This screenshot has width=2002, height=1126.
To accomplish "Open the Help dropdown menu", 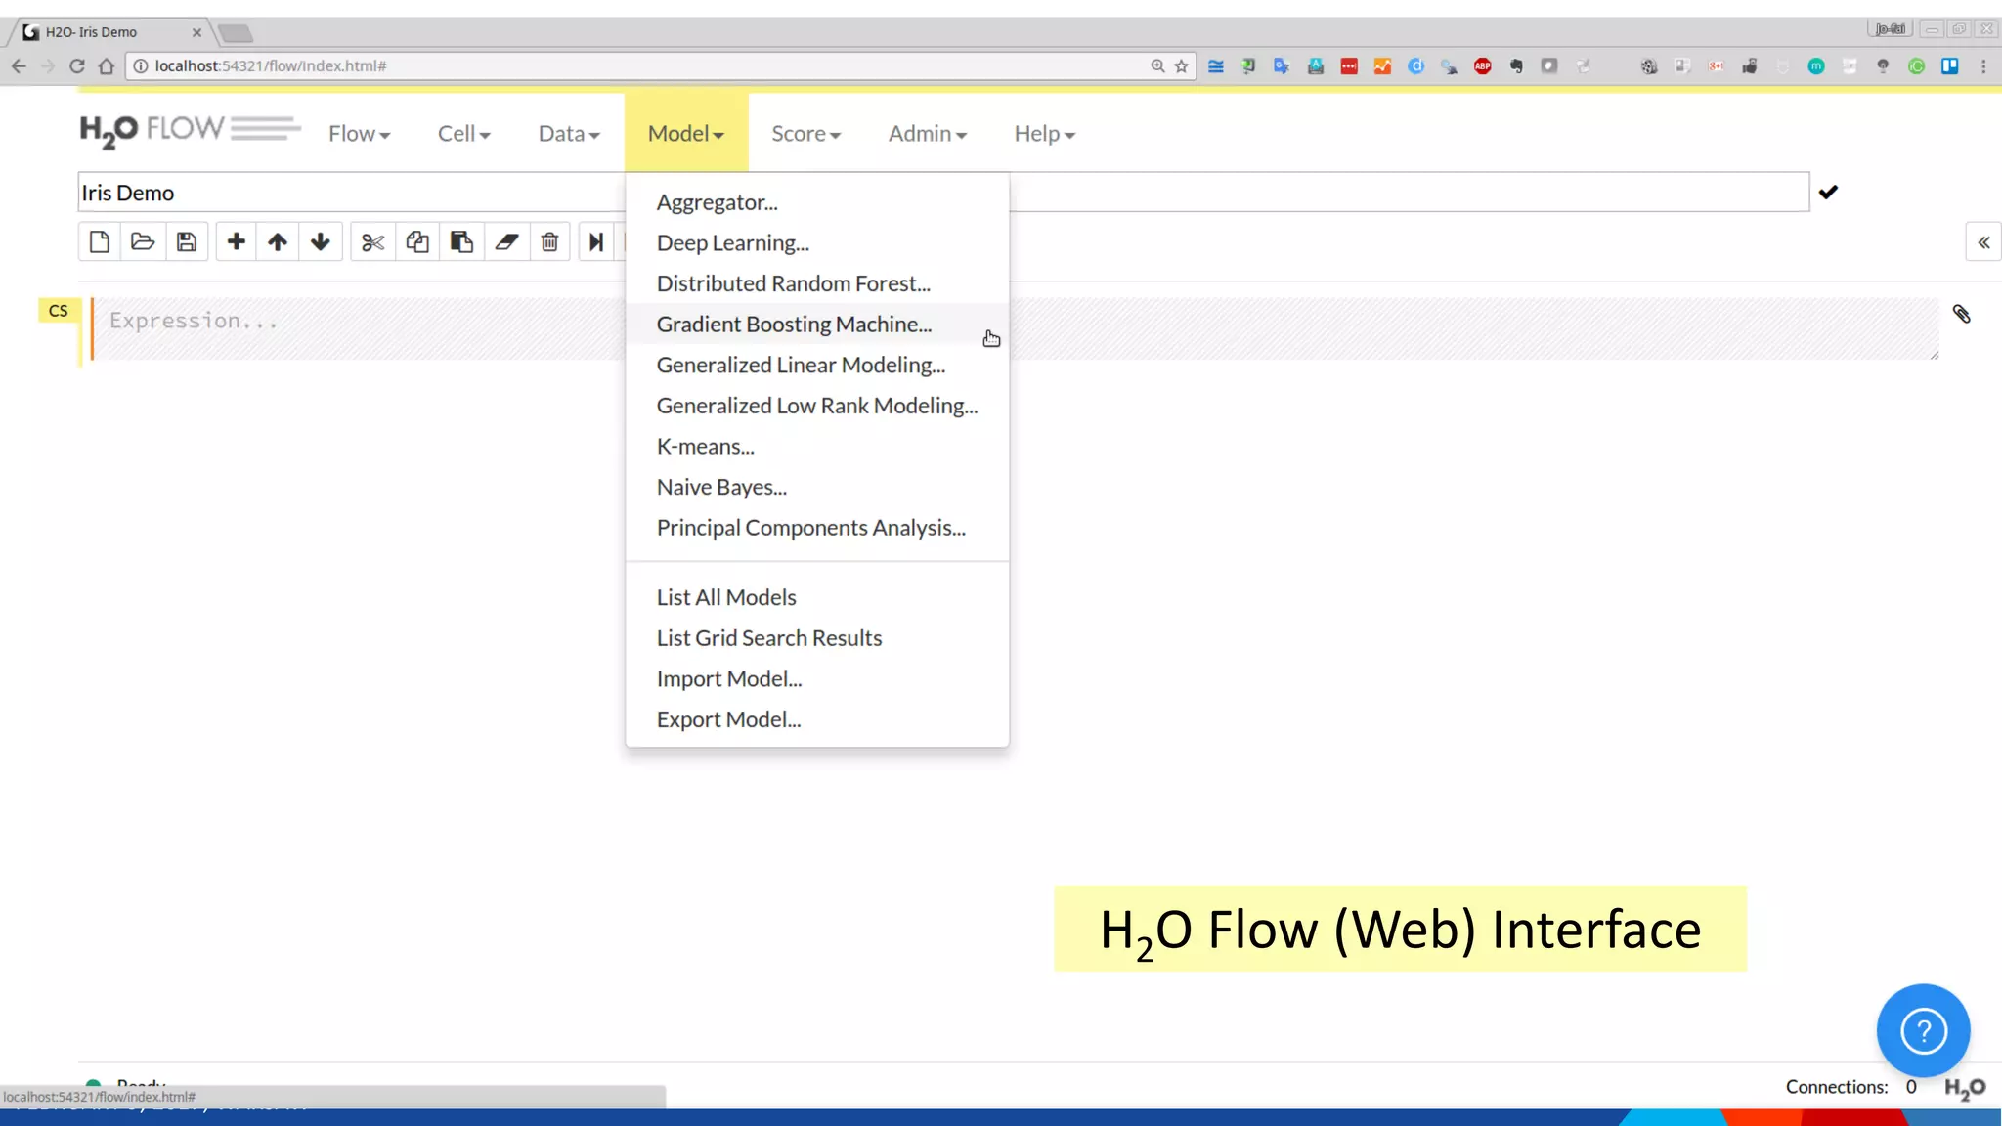I will 1044,134.
